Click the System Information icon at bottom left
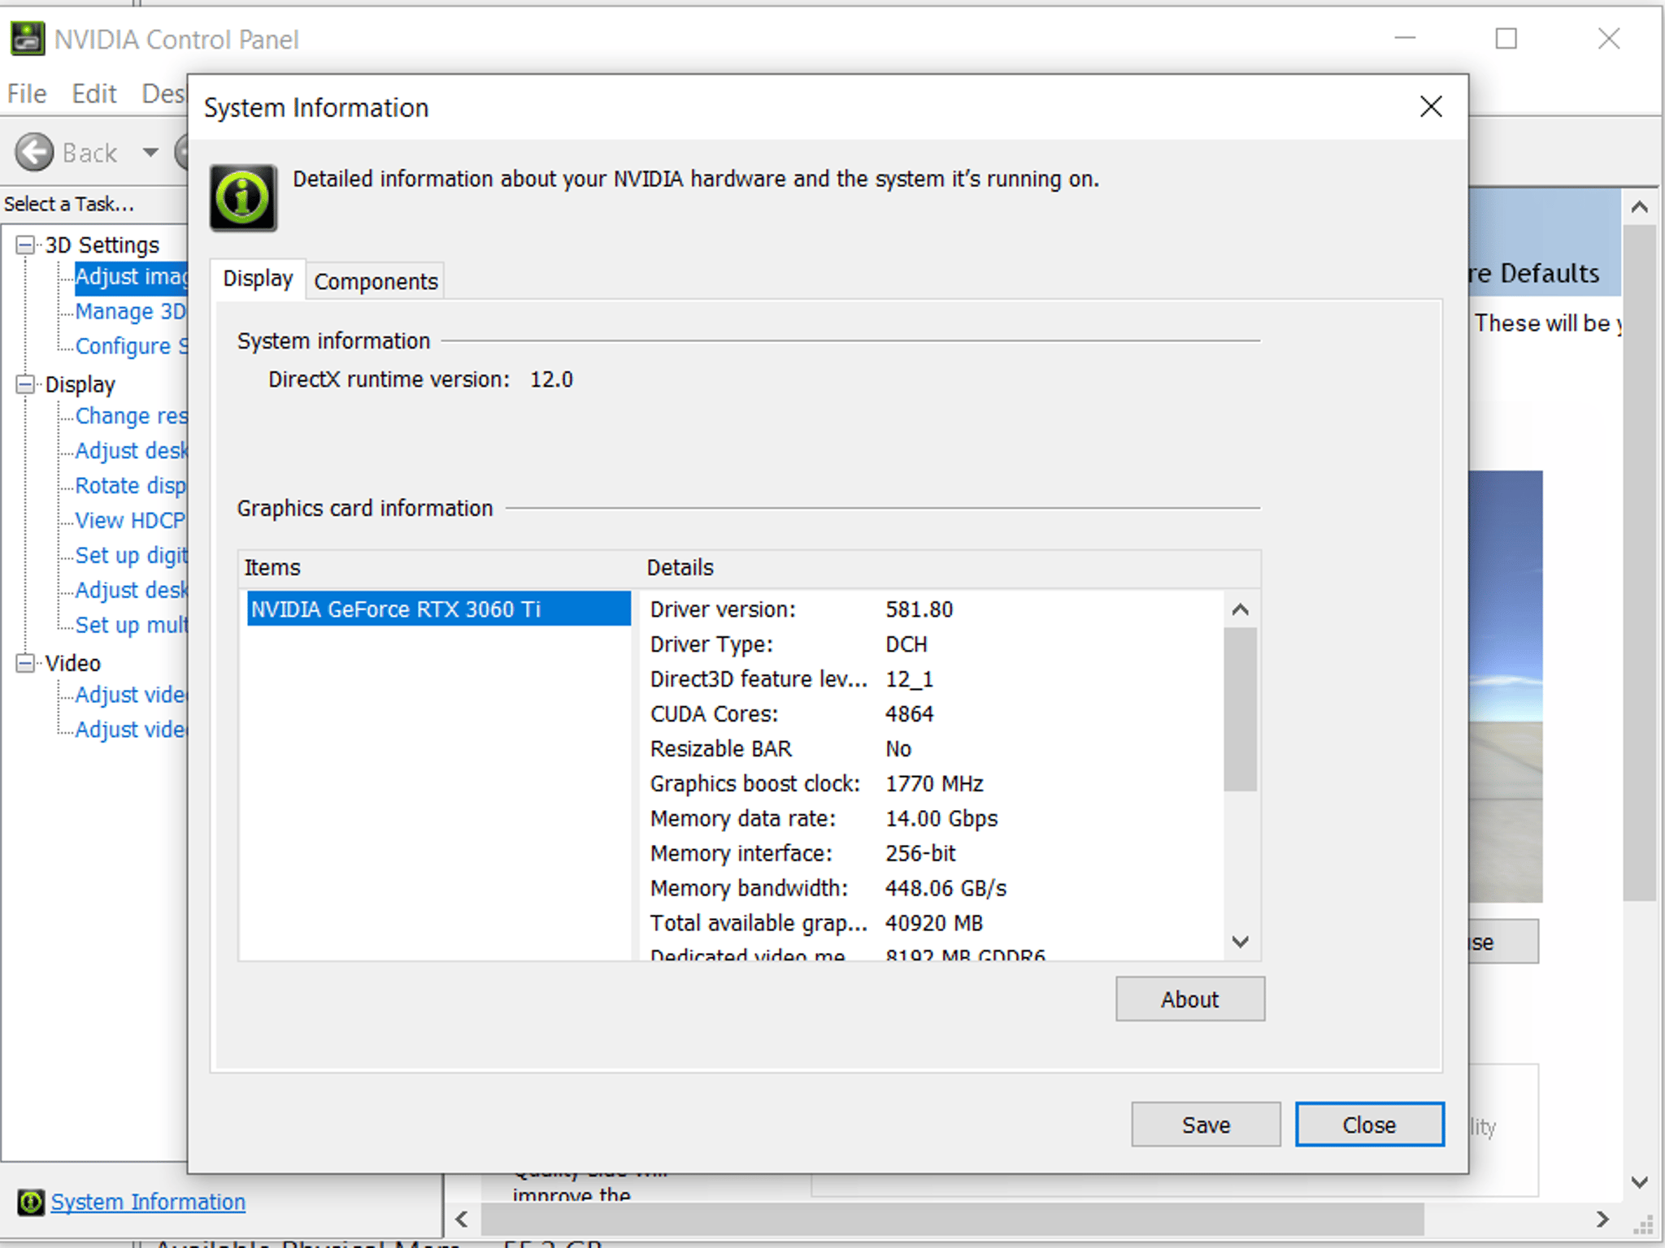The width and height of the screenshot is (1665, 1248). click(x=31, y=1202)
